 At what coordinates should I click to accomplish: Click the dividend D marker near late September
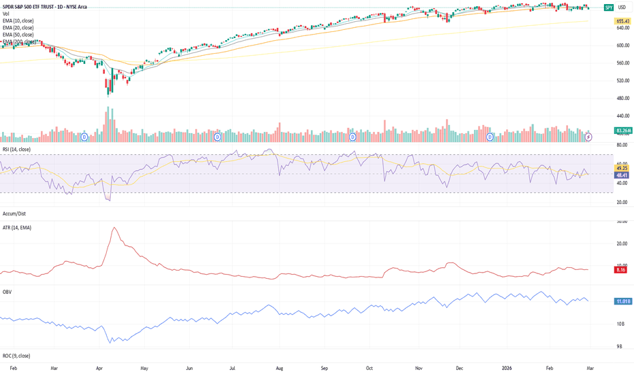click(x=352, y=137)
